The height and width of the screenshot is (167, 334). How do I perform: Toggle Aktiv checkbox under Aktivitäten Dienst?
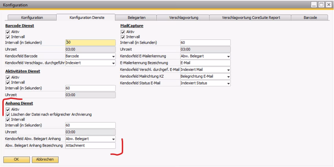7,78
